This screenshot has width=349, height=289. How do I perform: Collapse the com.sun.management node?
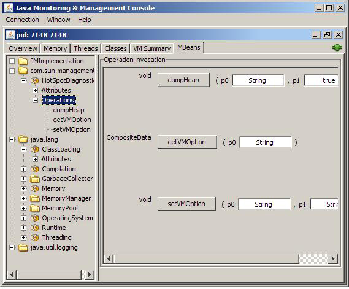point(12,71)
